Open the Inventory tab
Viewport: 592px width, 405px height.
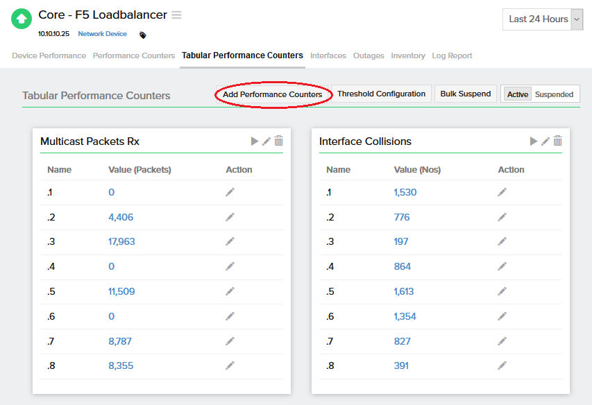[408, 55]
